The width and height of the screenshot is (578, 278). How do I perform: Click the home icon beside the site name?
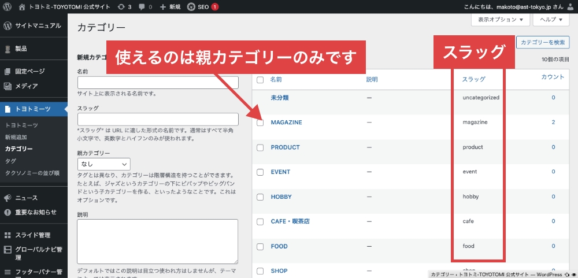pos(23,6)
